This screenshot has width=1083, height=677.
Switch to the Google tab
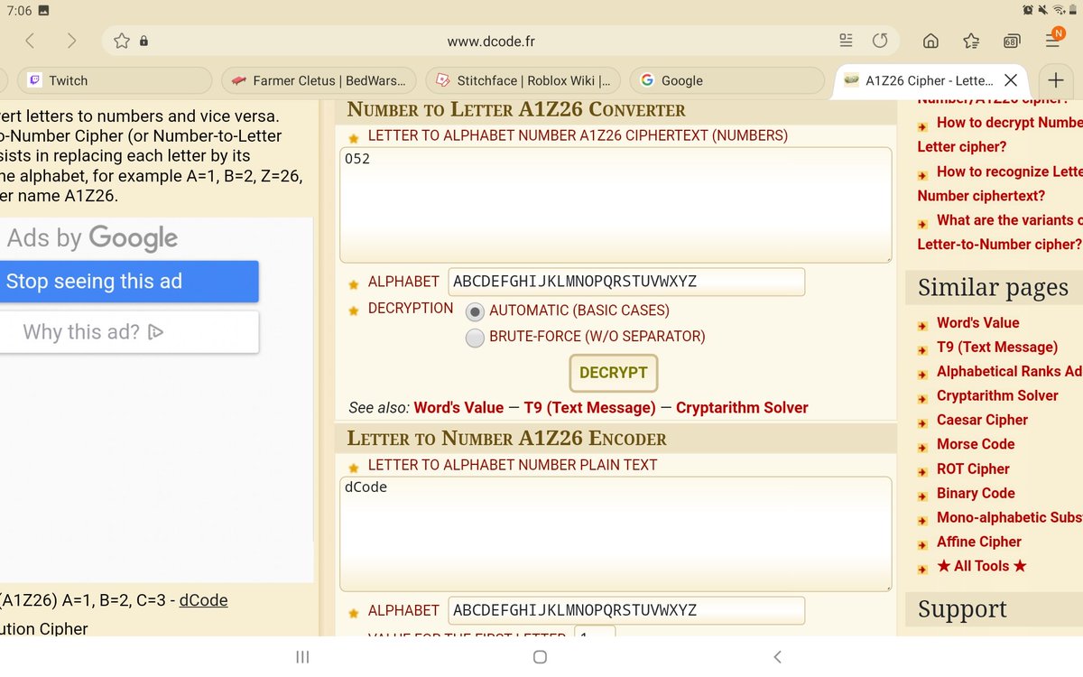727,80
